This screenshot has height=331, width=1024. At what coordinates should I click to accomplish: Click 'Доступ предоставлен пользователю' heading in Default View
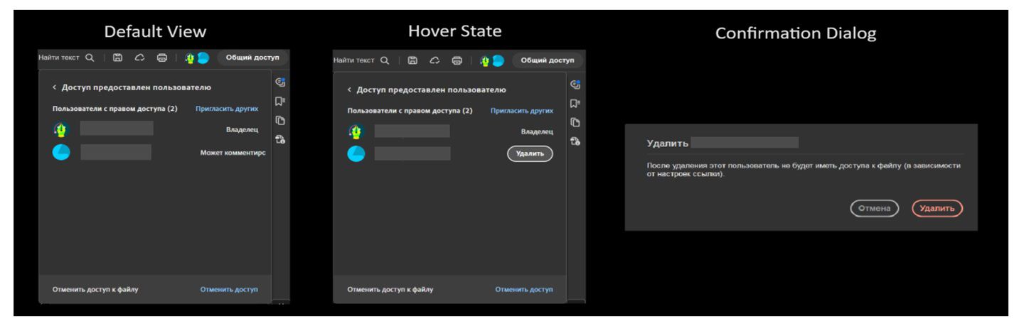[137, 87]
